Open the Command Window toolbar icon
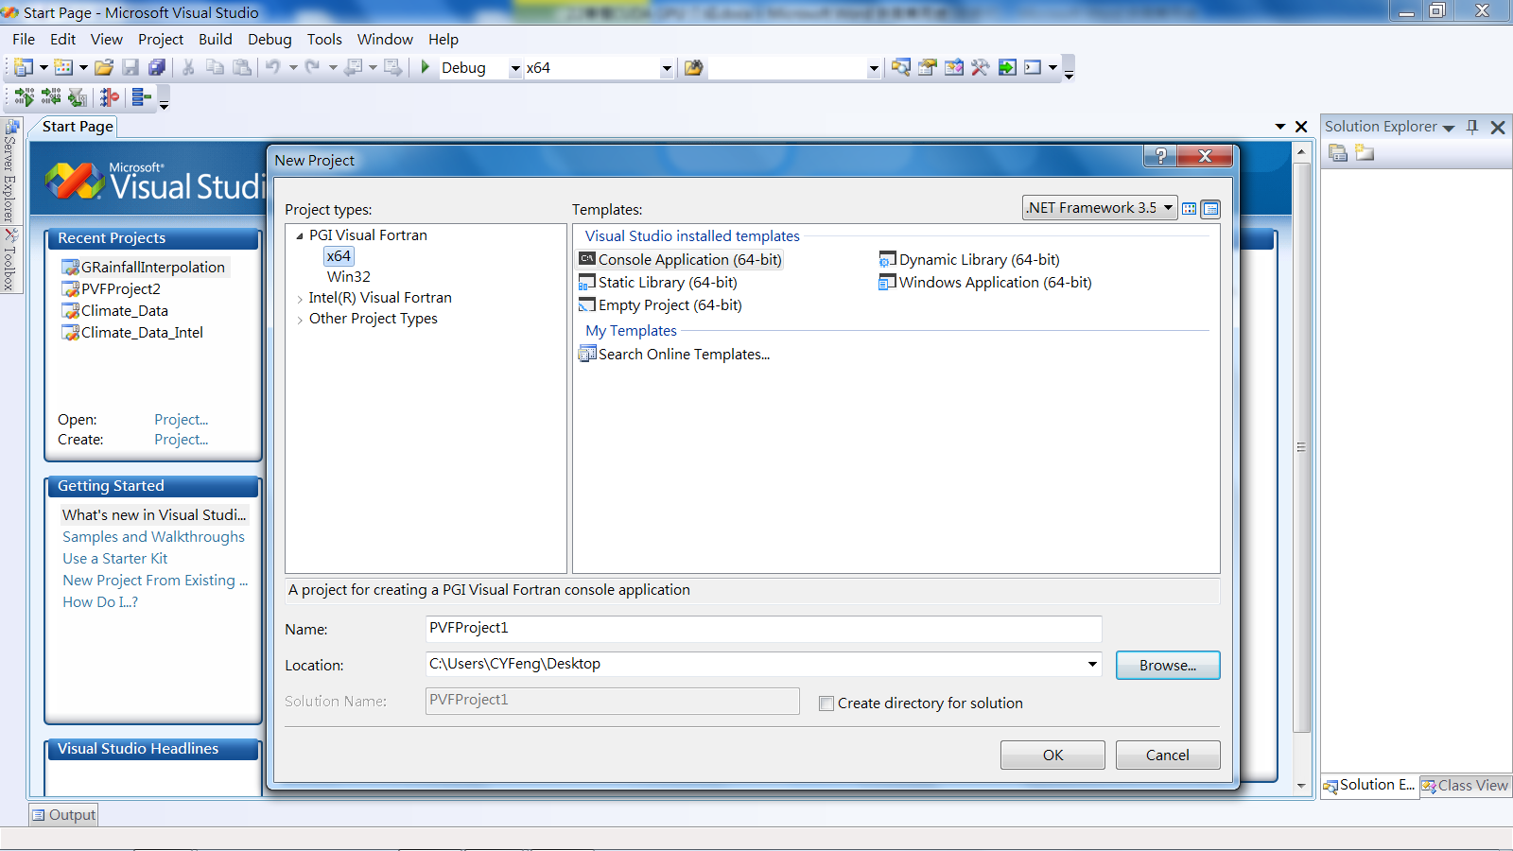The image size is (1513, 851). (1033, 67)
